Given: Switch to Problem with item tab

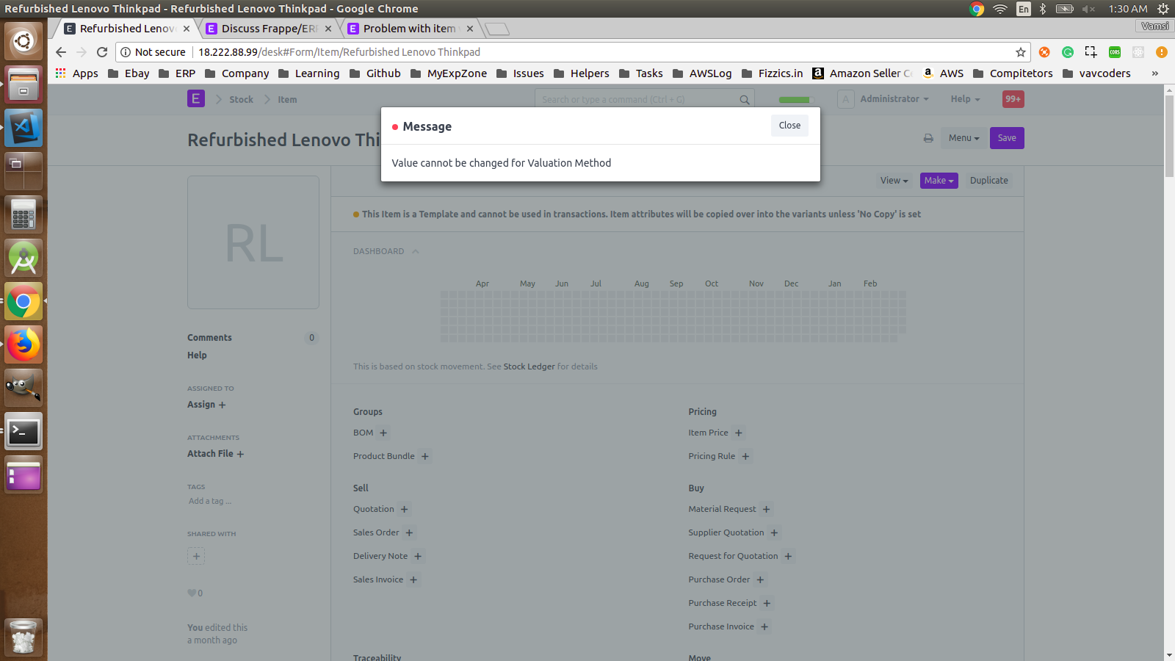Looking at the screenshot, I should coord(410,29).
